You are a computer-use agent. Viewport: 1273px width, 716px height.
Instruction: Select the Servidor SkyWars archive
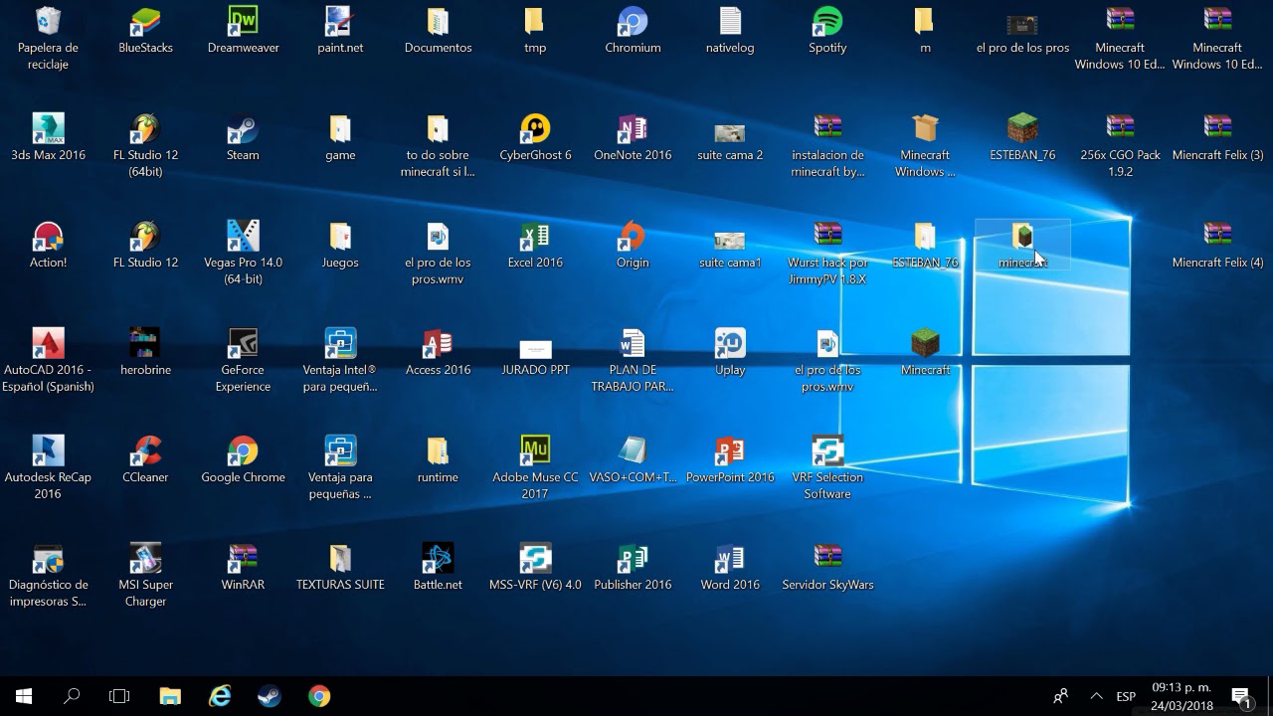pos(827,567)
